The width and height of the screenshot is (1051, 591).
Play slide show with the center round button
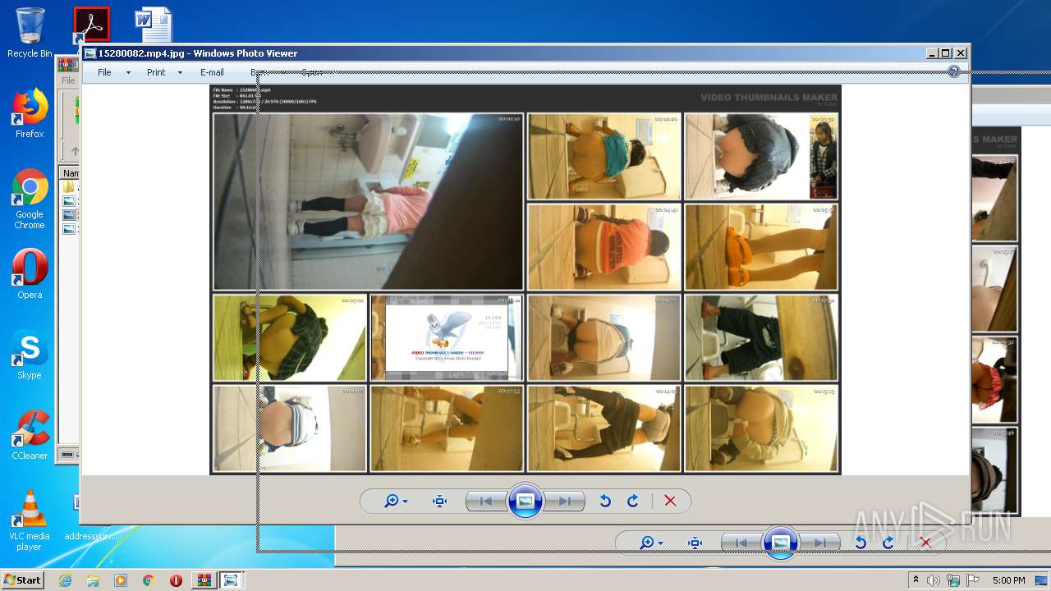click(525, 501)
